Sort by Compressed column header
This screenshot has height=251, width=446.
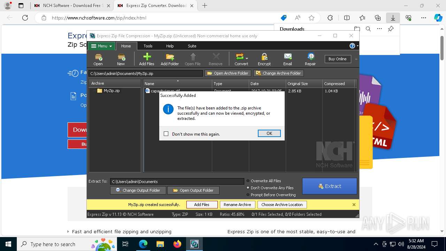338,84
